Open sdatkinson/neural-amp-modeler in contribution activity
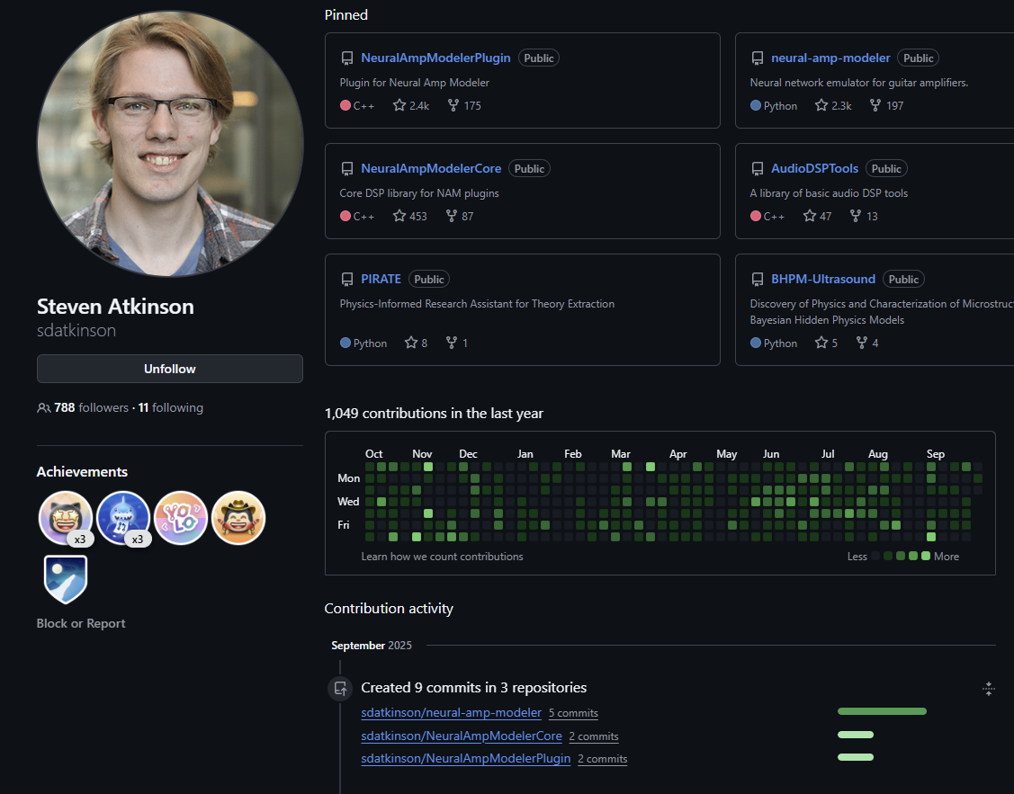1014x794 pixels. [451, 712]
